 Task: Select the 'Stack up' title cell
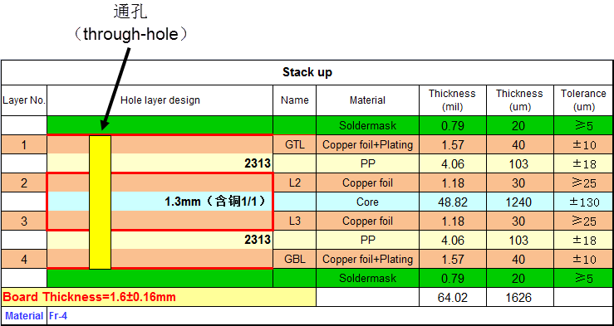tap(307, 72)
